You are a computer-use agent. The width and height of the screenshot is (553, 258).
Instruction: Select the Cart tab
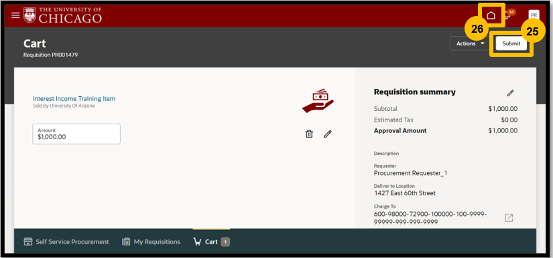click(x=212, y=242)
